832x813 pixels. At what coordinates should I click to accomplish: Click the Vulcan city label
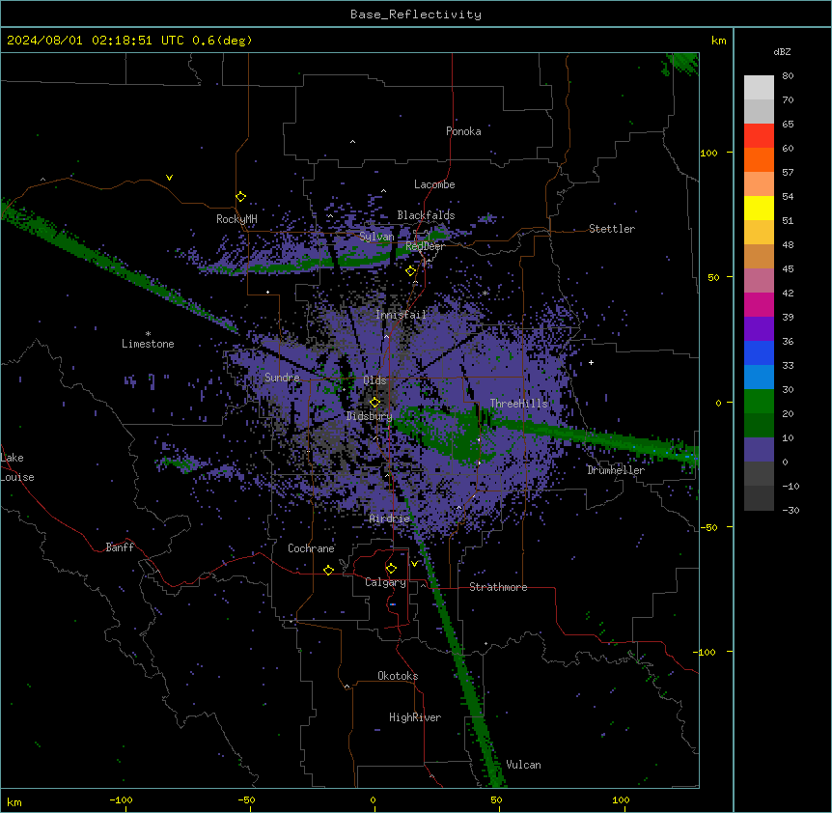(524, 765)
